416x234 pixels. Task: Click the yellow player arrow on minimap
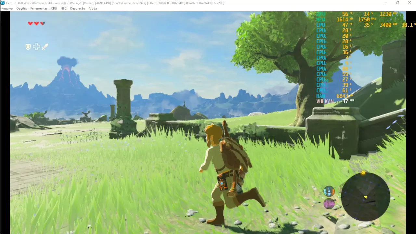366,197
